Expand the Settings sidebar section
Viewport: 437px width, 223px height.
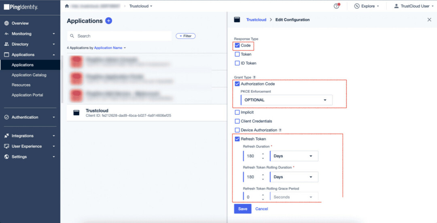click(54, 157)
